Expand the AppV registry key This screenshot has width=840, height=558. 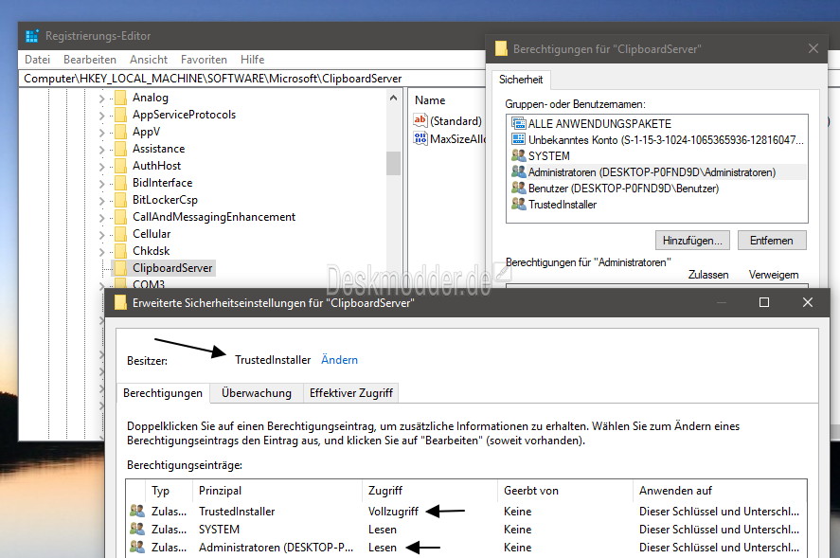pyautogui.click(x=101, y=133)
